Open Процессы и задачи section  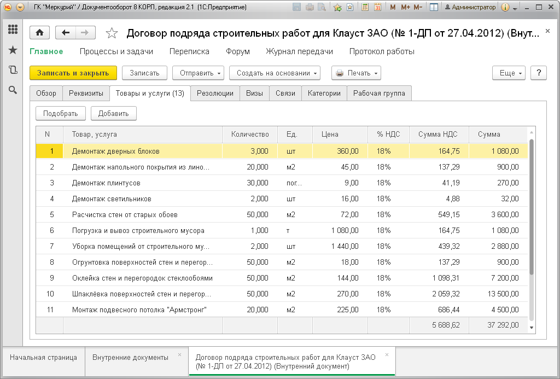(116, 51)
